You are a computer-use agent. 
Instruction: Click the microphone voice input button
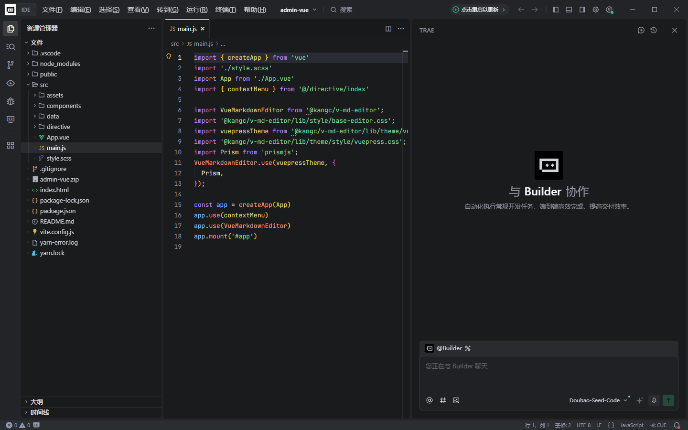point(654,400)
